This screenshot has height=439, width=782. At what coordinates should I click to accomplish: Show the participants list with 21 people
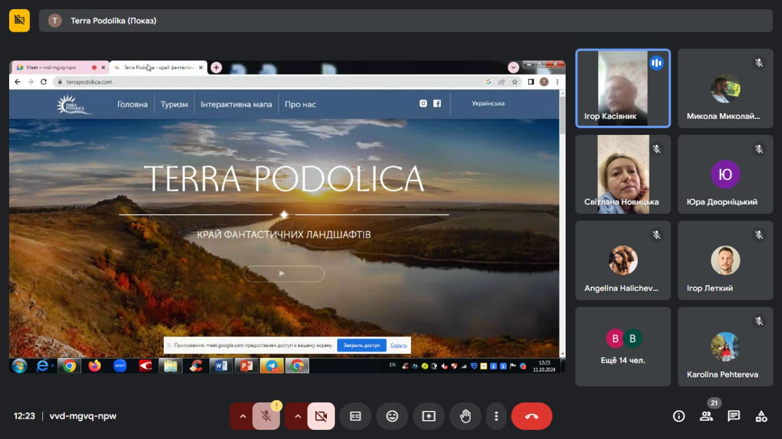tap(706, 416)
